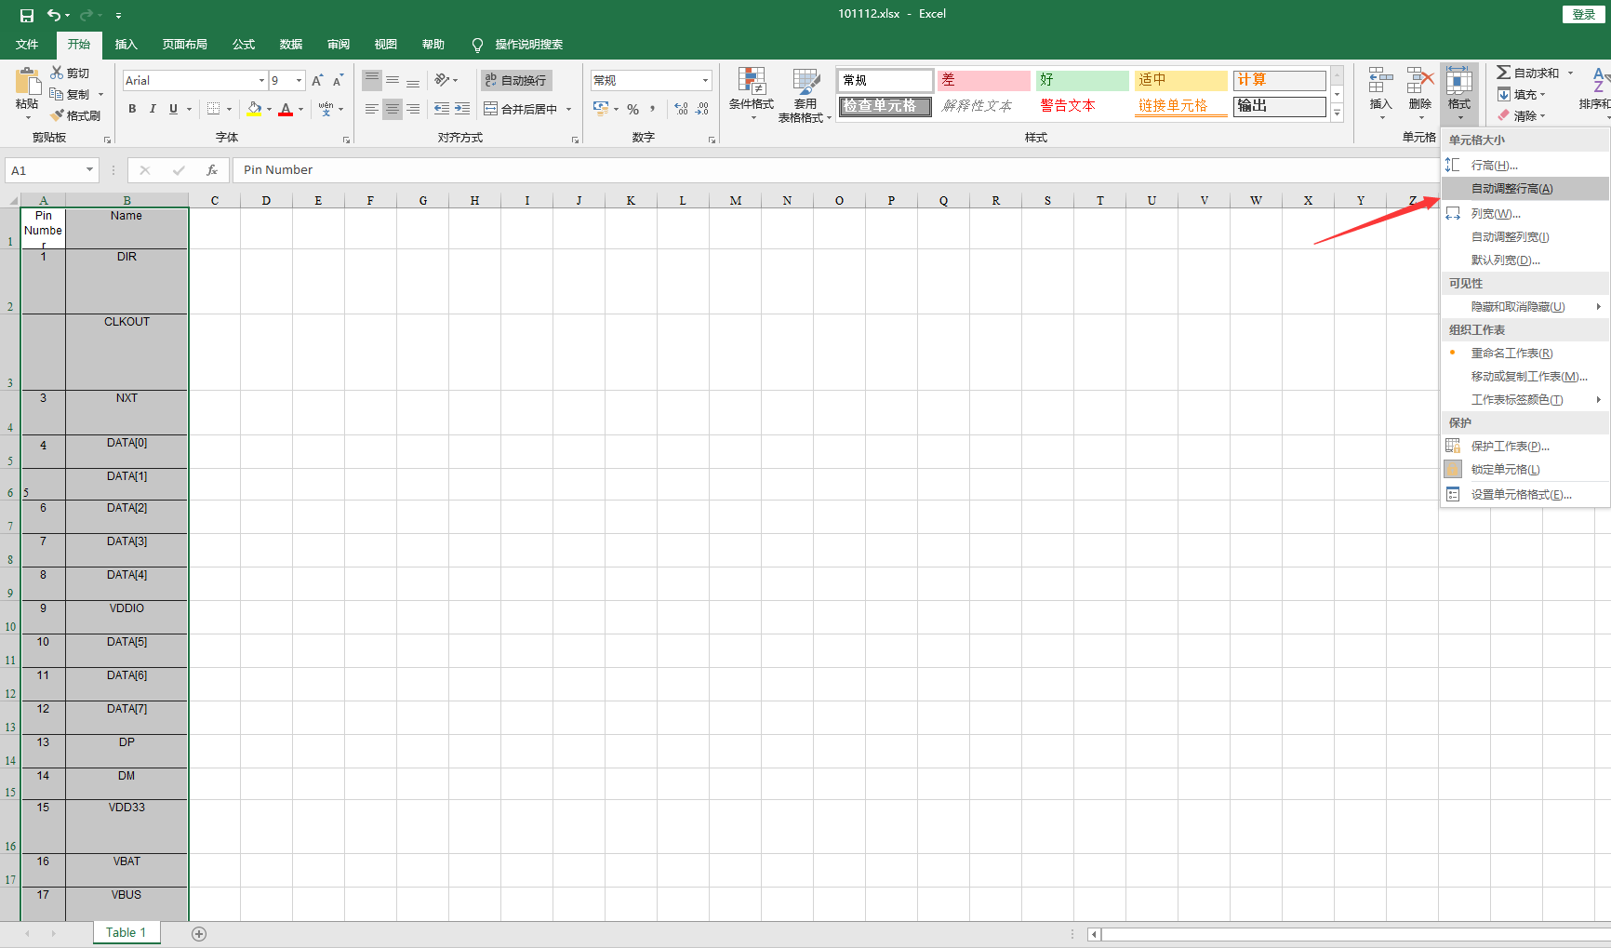Save the workbook with the floppy disk icon
The image size is (1611, 948).
[x=27, y=15]
